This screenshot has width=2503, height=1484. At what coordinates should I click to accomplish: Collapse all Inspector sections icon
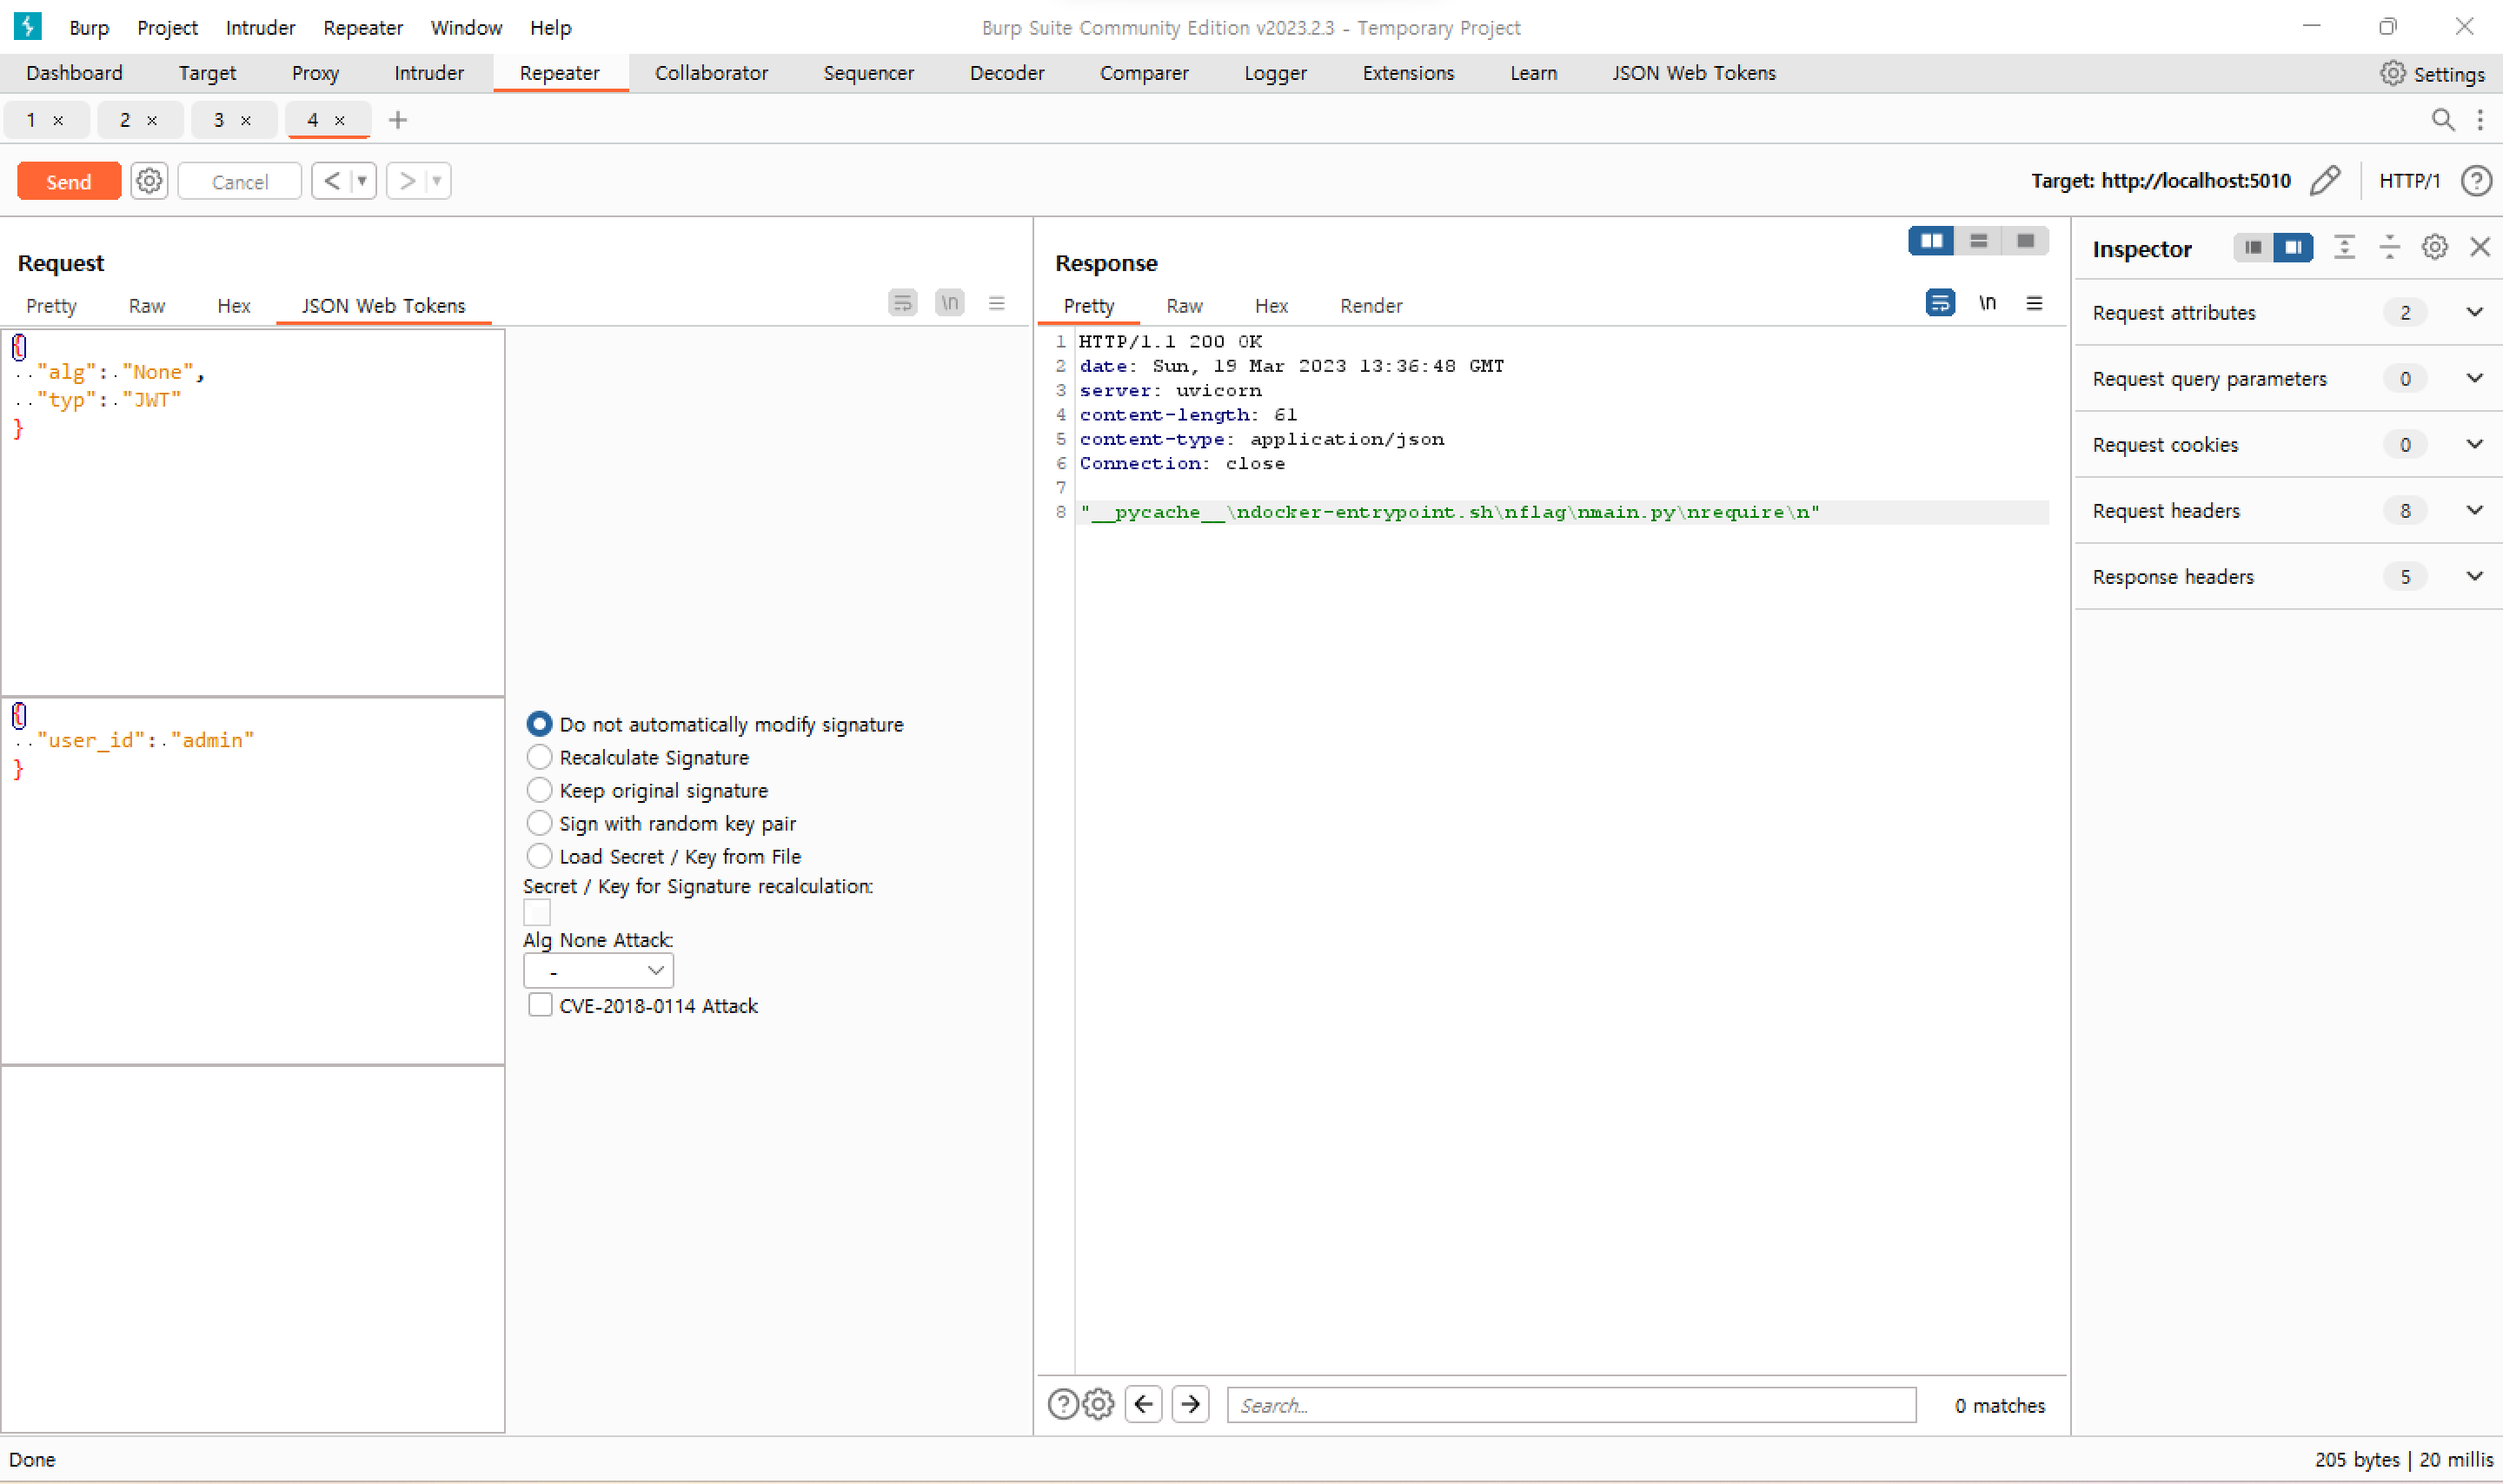[x=2390, y=247]
